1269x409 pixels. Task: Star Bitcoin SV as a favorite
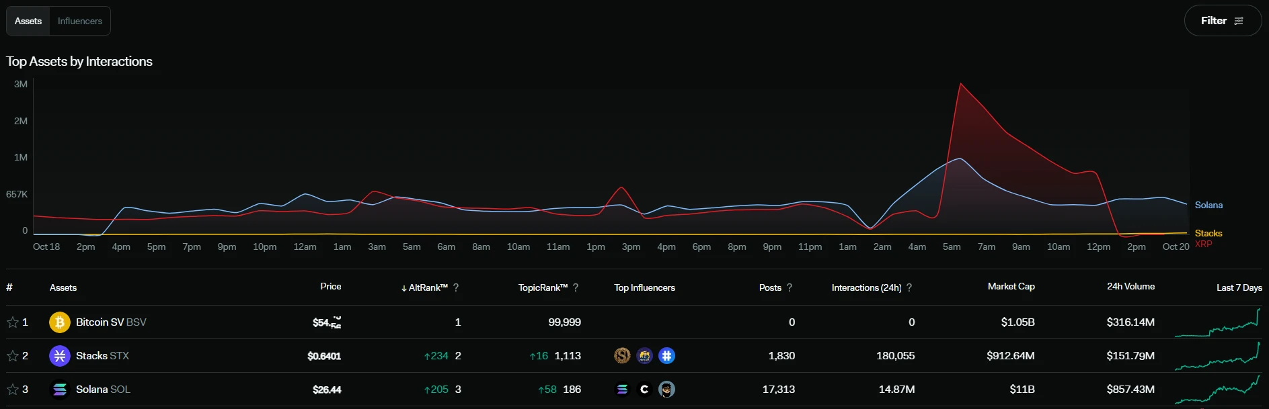pyautogui.click(x=13, y=322)
